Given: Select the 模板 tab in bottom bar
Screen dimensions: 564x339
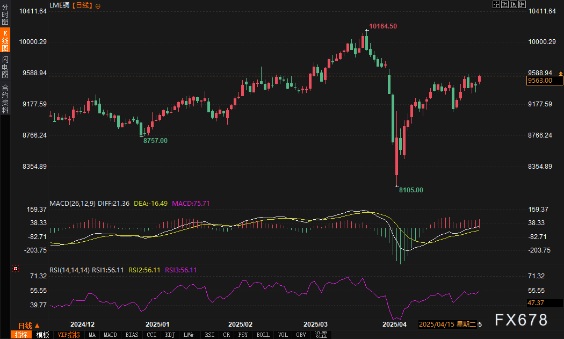Looking at the screenshot, I should [x=43, y=335].
